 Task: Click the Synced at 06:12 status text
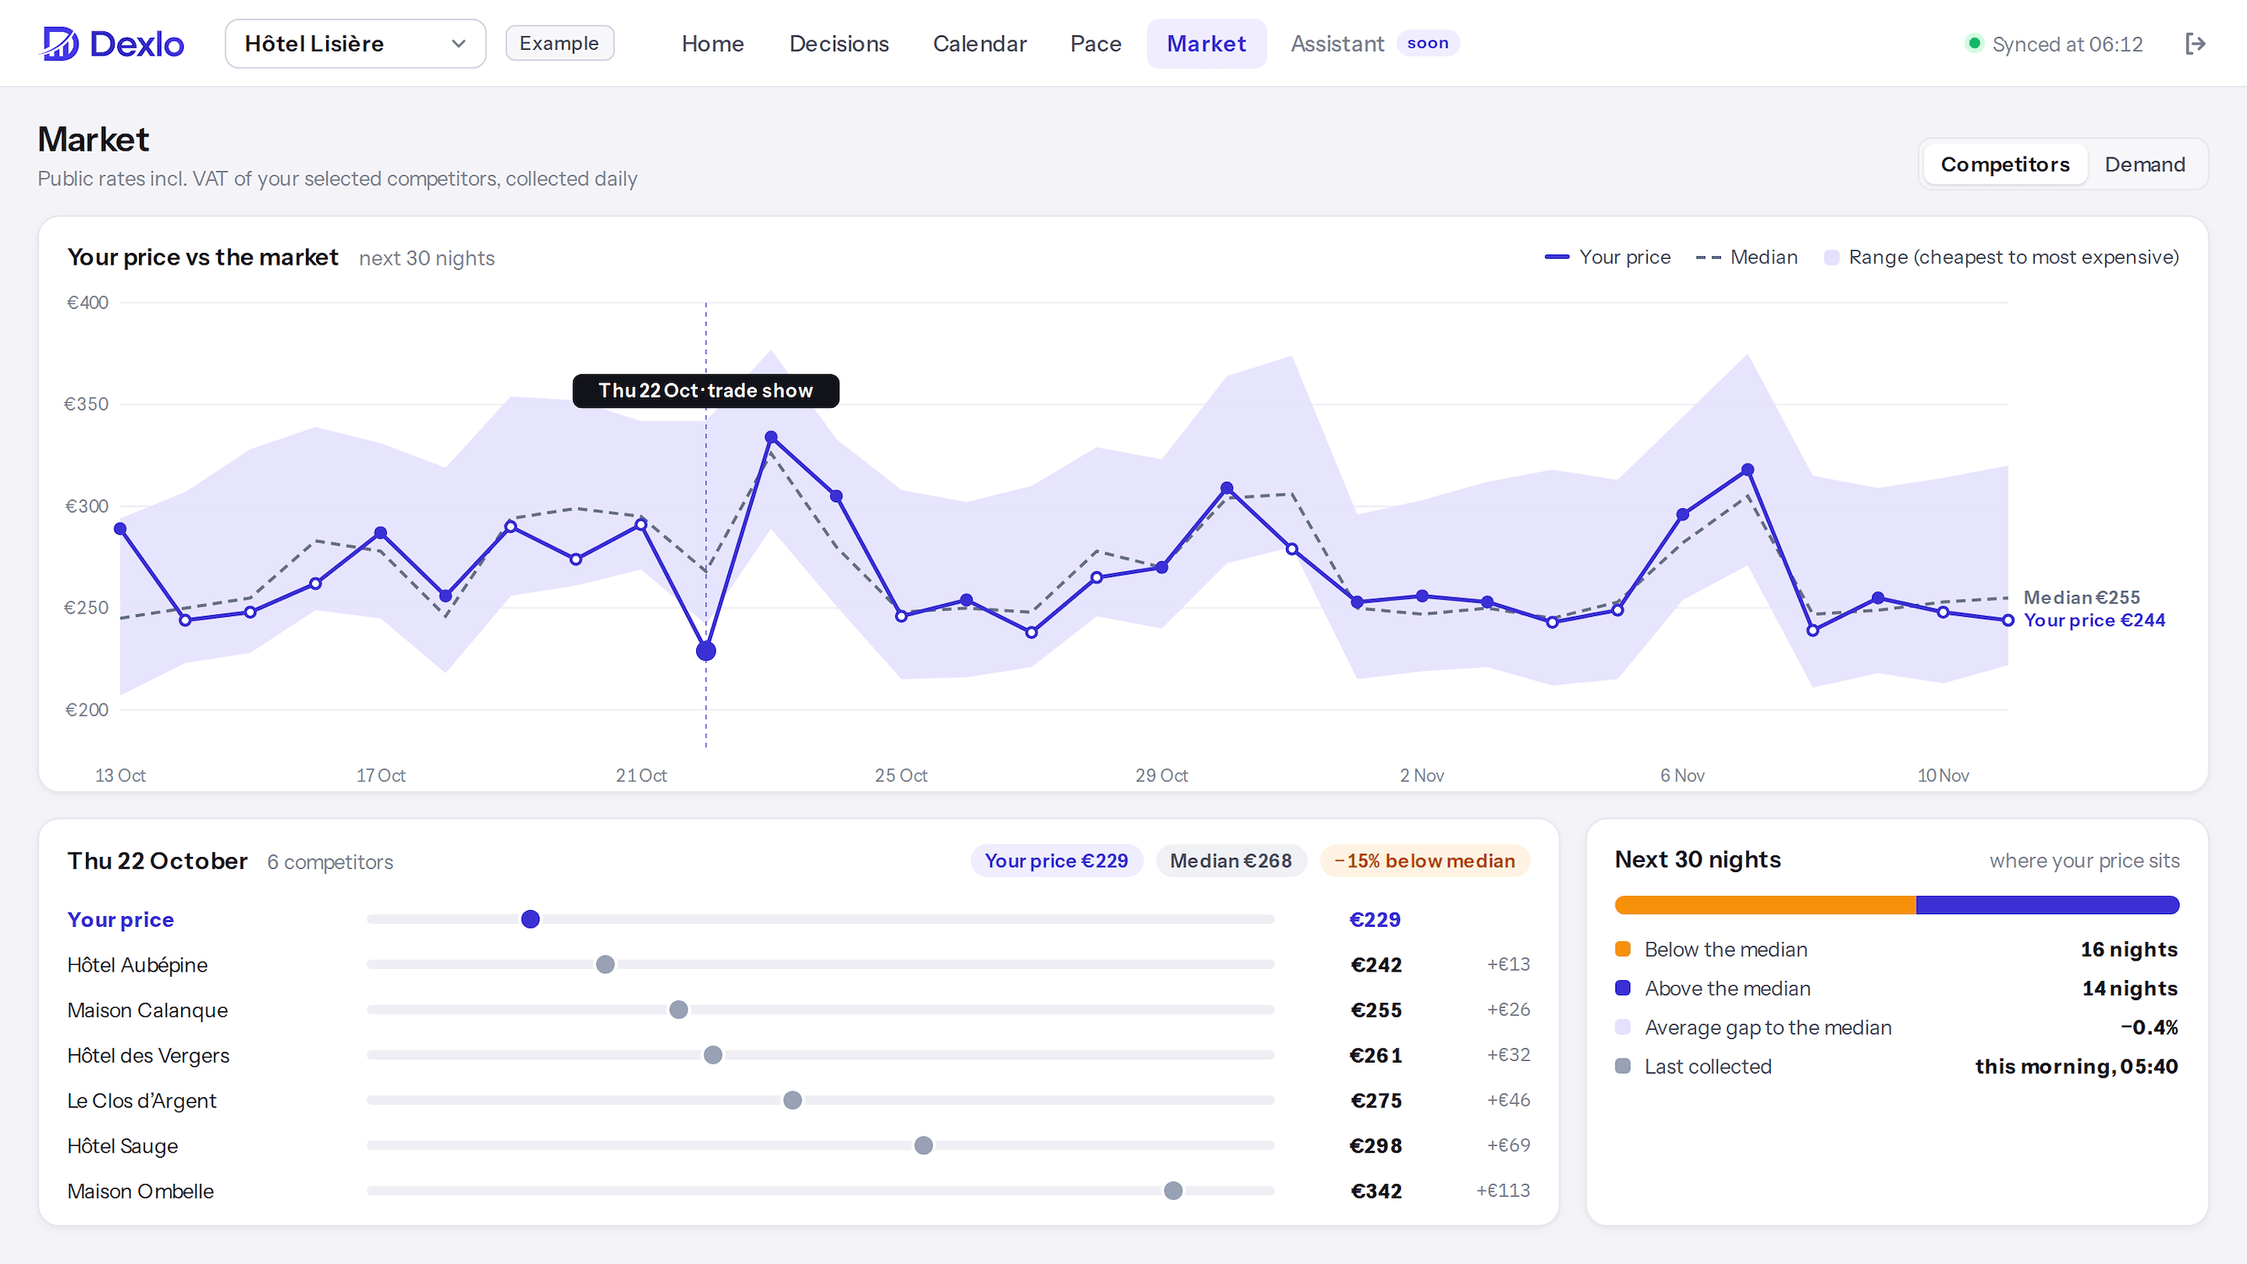click(x=2067, y=44)
